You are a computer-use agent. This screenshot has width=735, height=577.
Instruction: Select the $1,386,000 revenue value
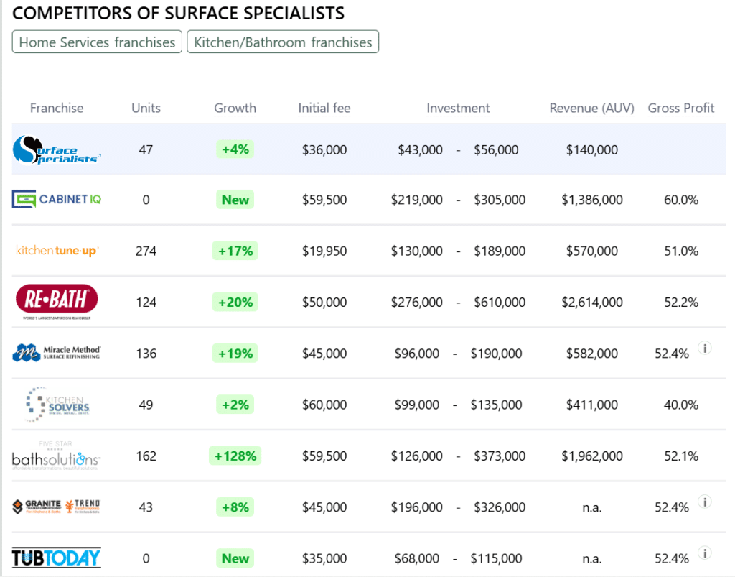[592, 200]
